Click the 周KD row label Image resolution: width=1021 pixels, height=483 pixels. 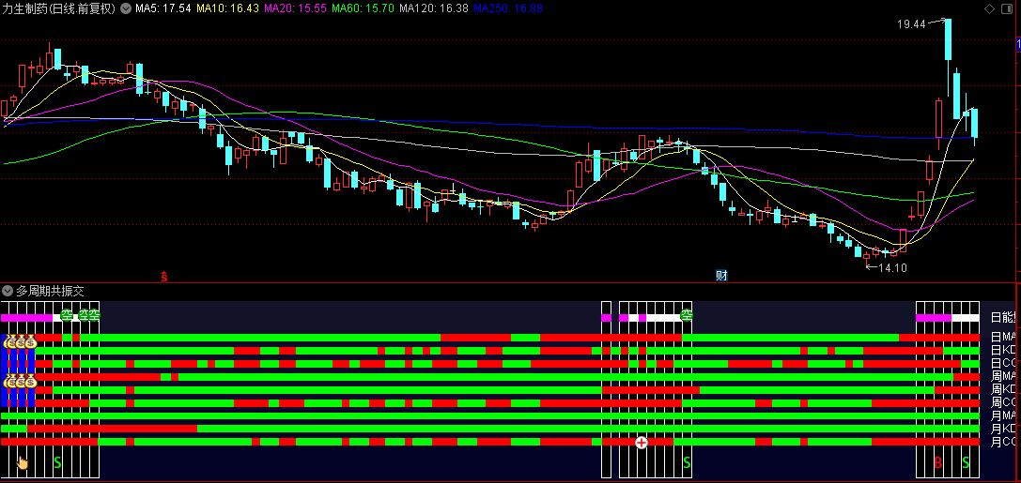tap(1003, 389)
